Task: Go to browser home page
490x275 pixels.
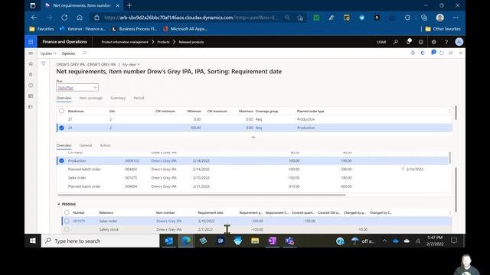Action: point(80,18)
